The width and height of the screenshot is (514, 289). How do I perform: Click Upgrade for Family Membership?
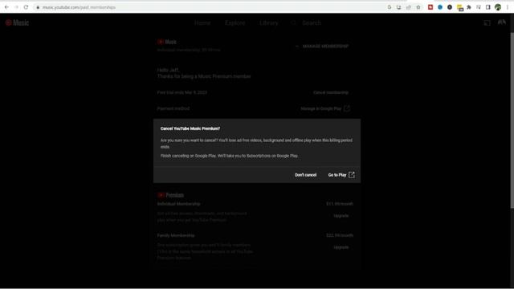point(341,247)
